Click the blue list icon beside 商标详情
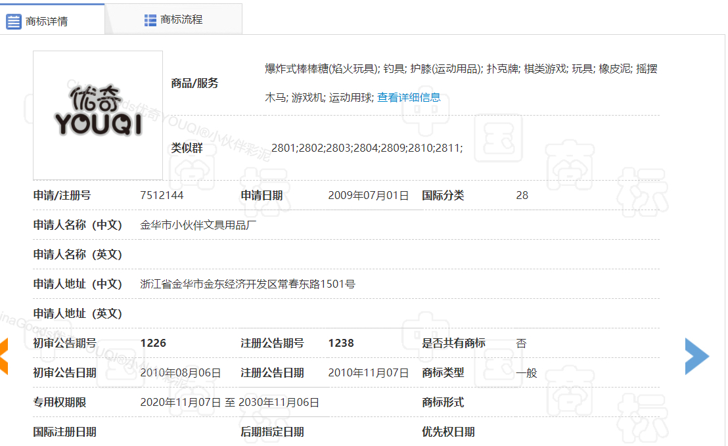728x446 pixels. click(x=13, y=22)
